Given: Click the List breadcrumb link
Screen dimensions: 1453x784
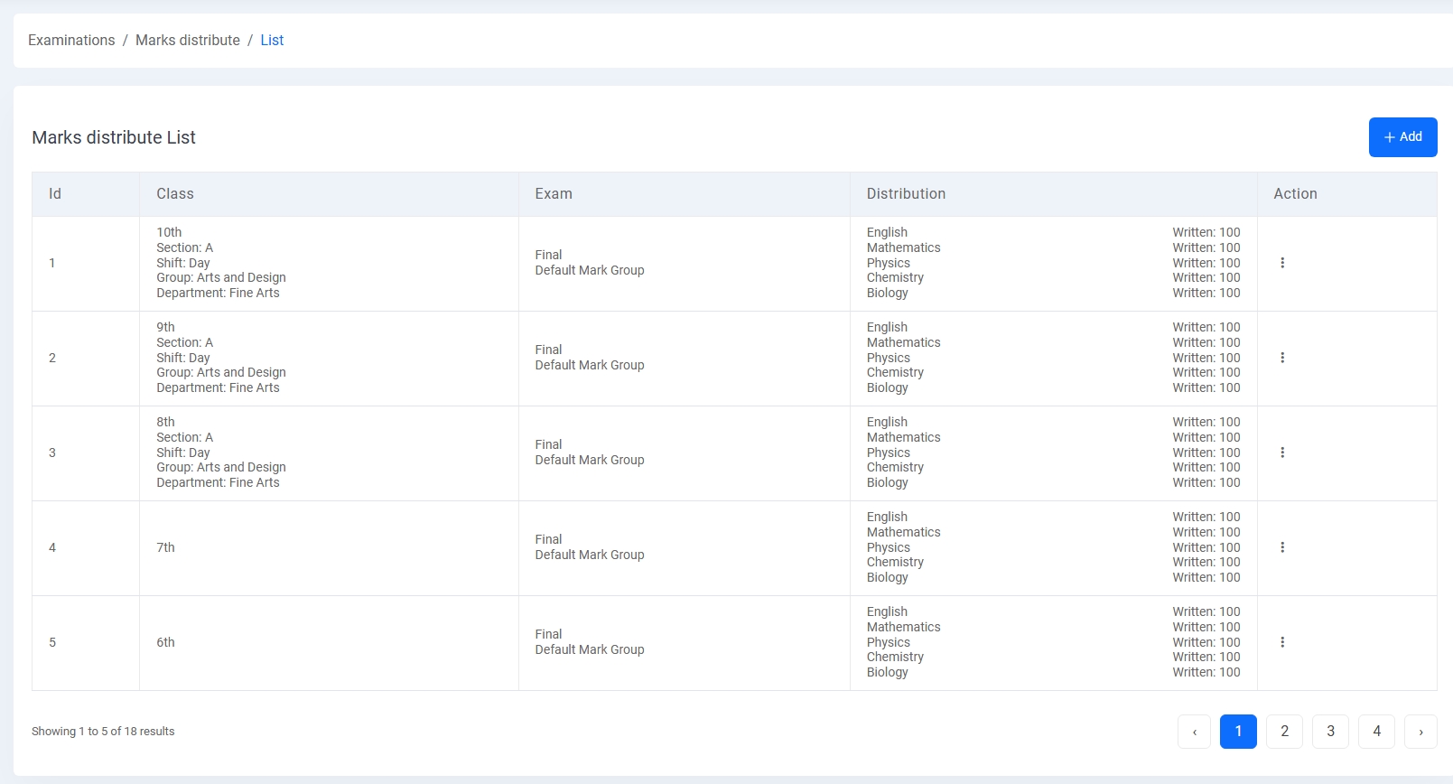Looking at the screenshot, I should tap(272, 41).
